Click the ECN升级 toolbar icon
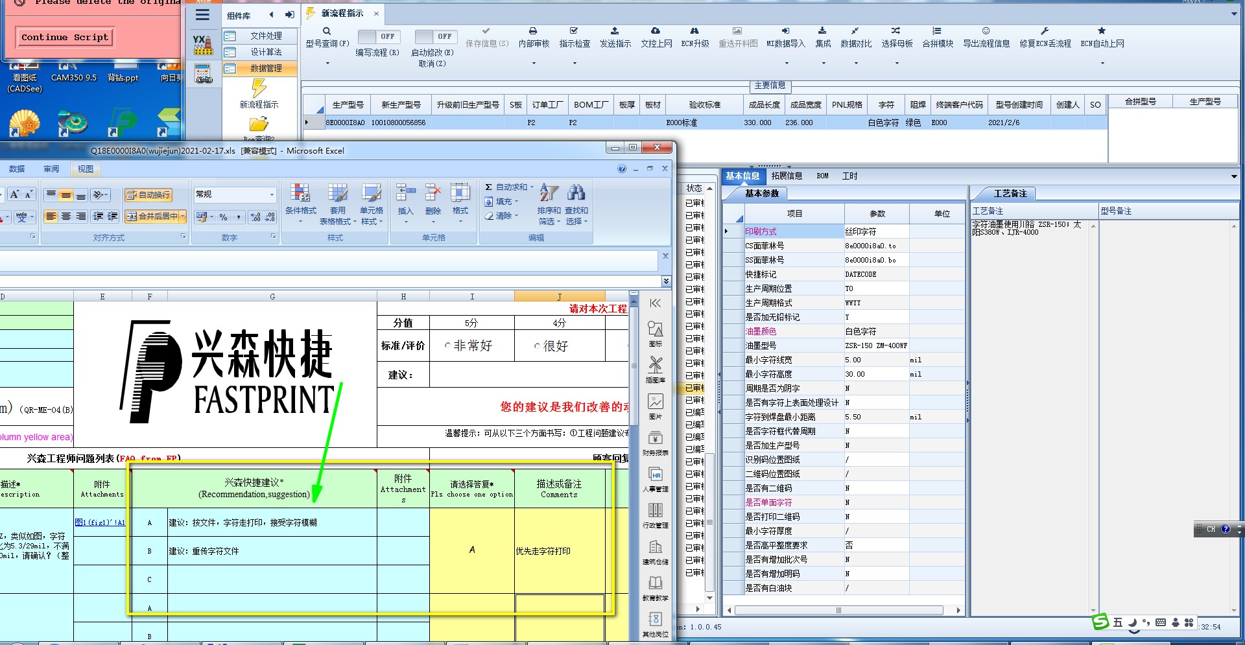This screenshot has height=645, width=1245. [x=694, y=30]
